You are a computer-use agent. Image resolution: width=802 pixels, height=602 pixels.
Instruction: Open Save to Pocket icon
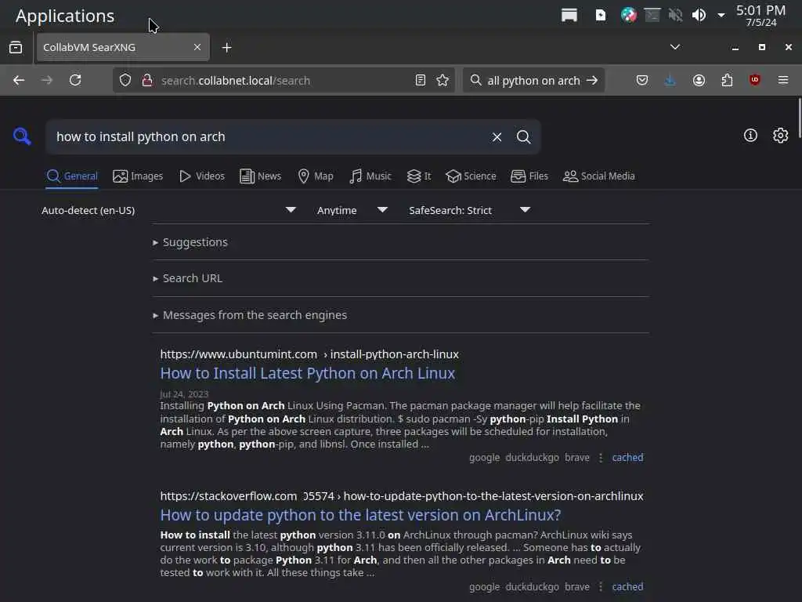pyautogui.click(x=642, y=81)
